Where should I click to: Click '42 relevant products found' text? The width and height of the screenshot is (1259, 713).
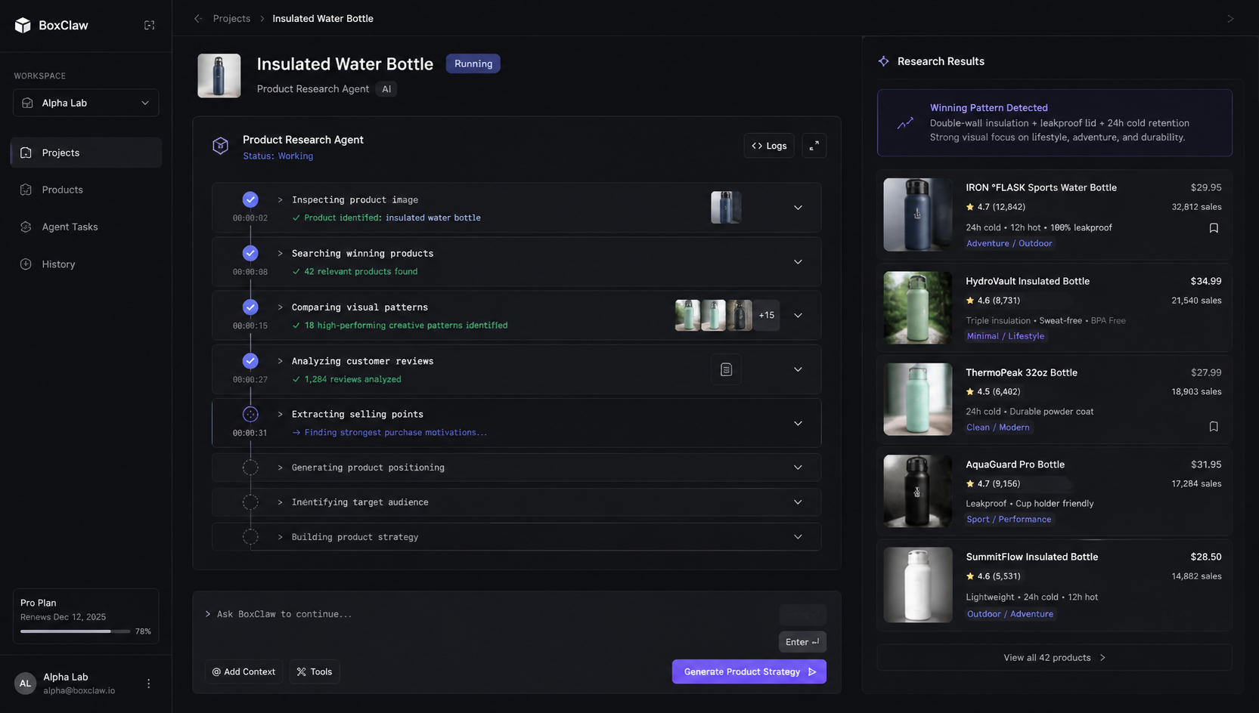361,272
